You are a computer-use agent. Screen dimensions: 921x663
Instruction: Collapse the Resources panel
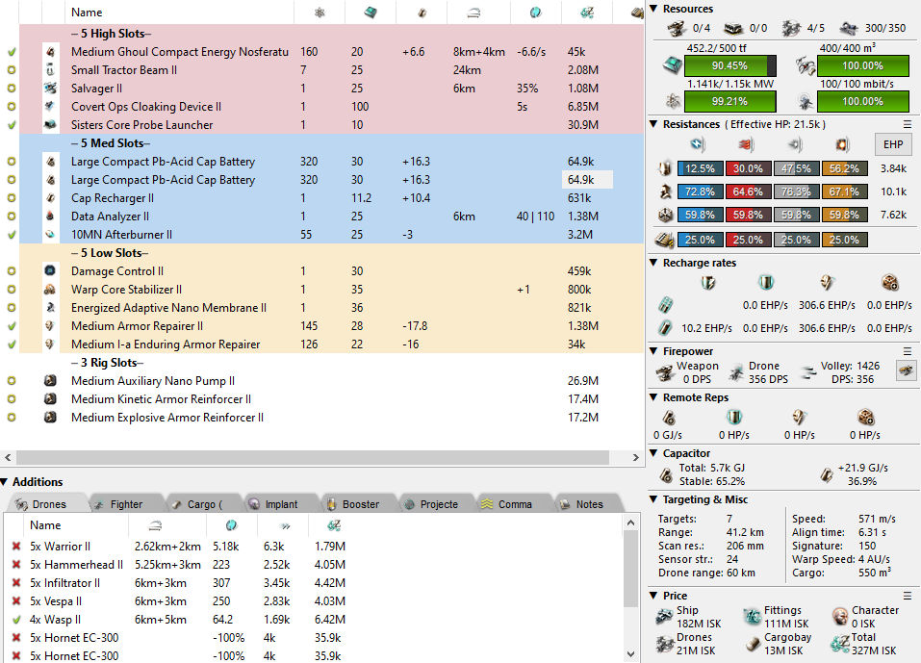pyautogui.click(x=654, y=9)
